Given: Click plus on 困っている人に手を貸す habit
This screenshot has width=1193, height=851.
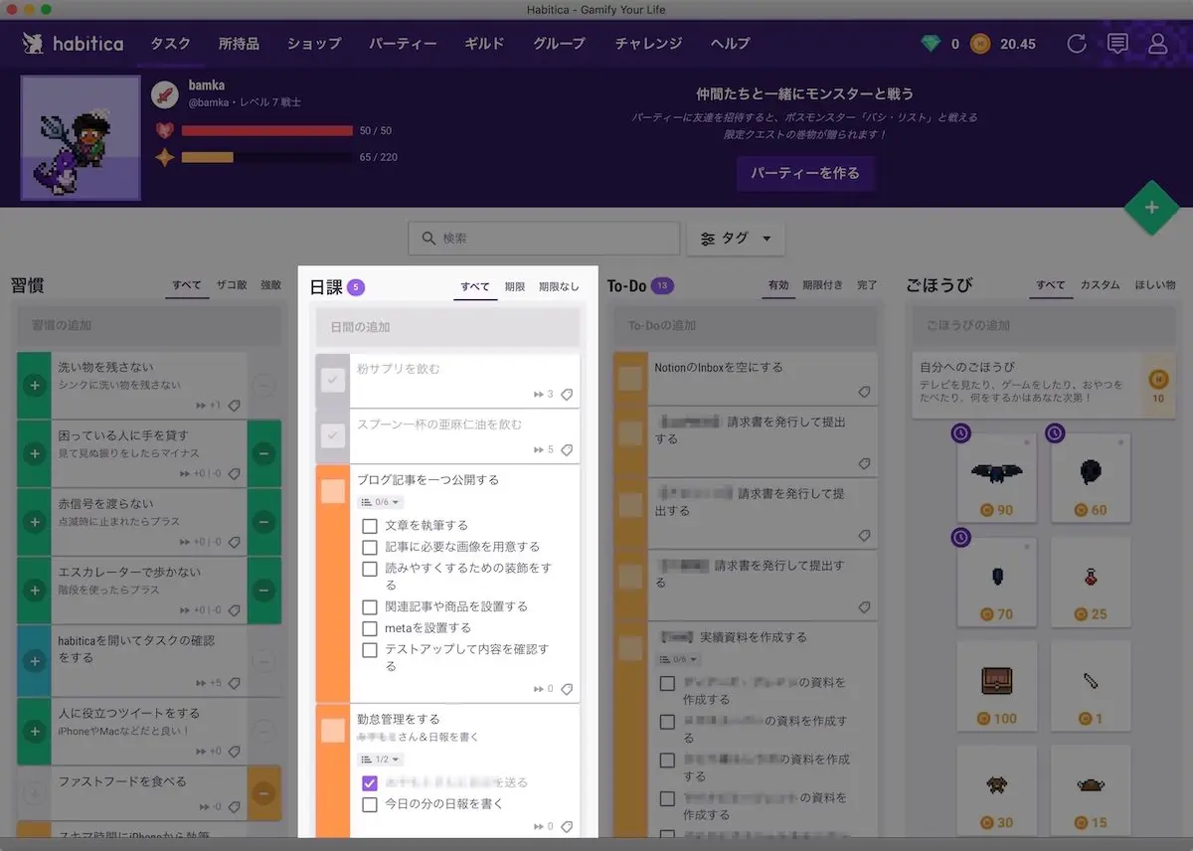Looking at the screenshot, I should tap(35, 453).
